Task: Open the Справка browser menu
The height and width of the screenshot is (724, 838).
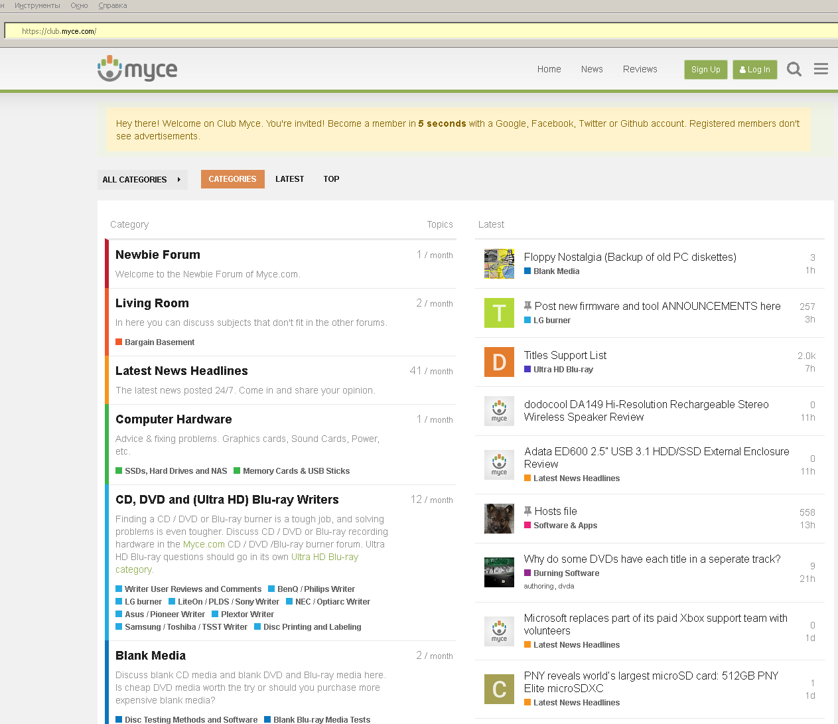Action: pos(113,5)
